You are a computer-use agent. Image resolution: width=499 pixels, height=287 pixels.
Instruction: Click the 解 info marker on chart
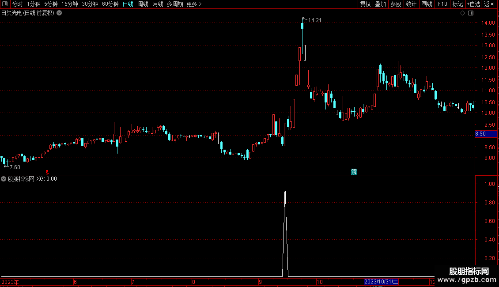click(354, 172)
